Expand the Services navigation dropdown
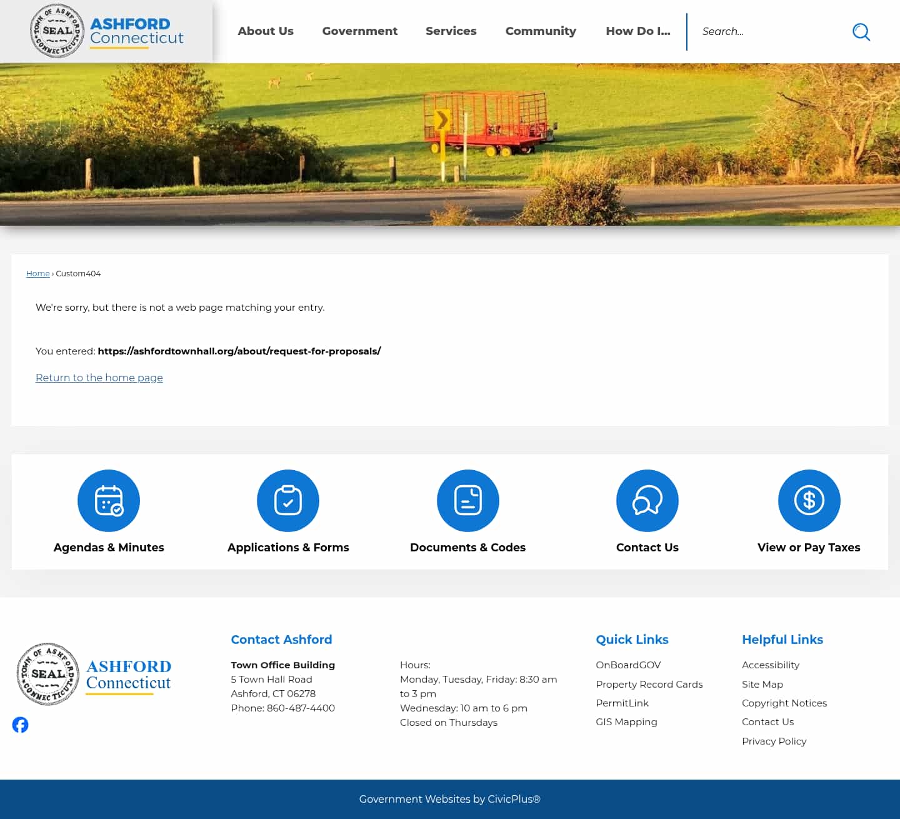Image resolution: width=900 pixels, height=819 pixels. (451, 31)
